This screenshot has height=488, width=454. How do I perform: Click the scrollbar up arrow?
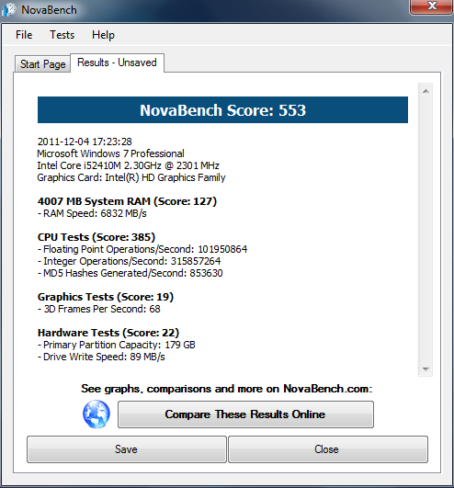click(x=426, y=91)
